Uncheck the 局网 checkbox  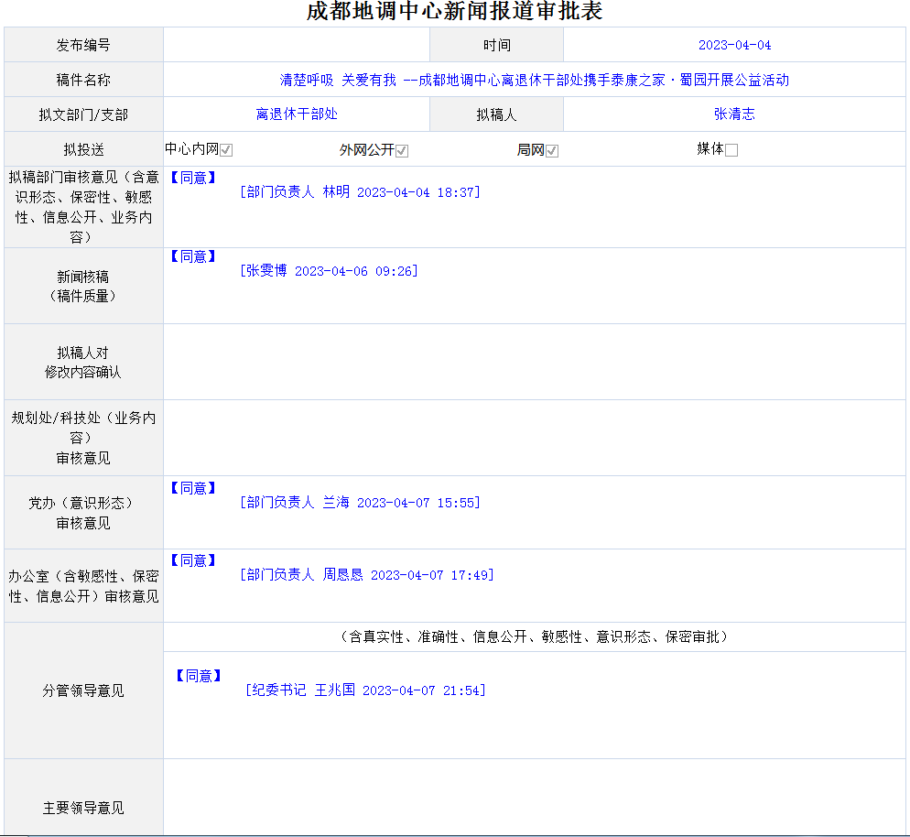[552, 150]
